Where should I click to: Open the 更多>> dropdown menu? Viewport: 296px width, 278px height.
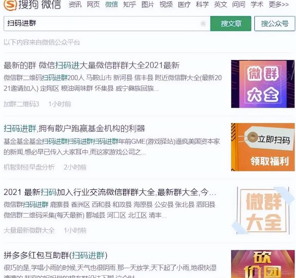pos(278,5)
